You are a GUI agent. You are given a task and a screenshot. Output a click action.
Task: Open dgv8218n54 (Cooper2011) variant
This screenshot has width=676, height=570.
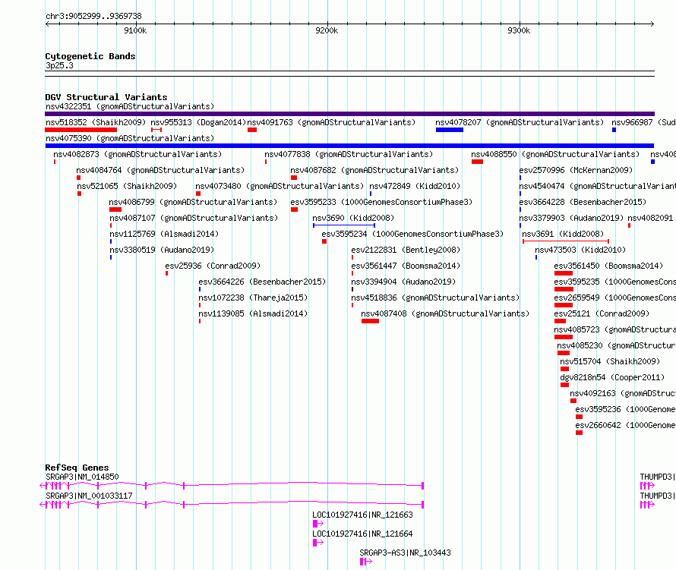click(612, 377)
